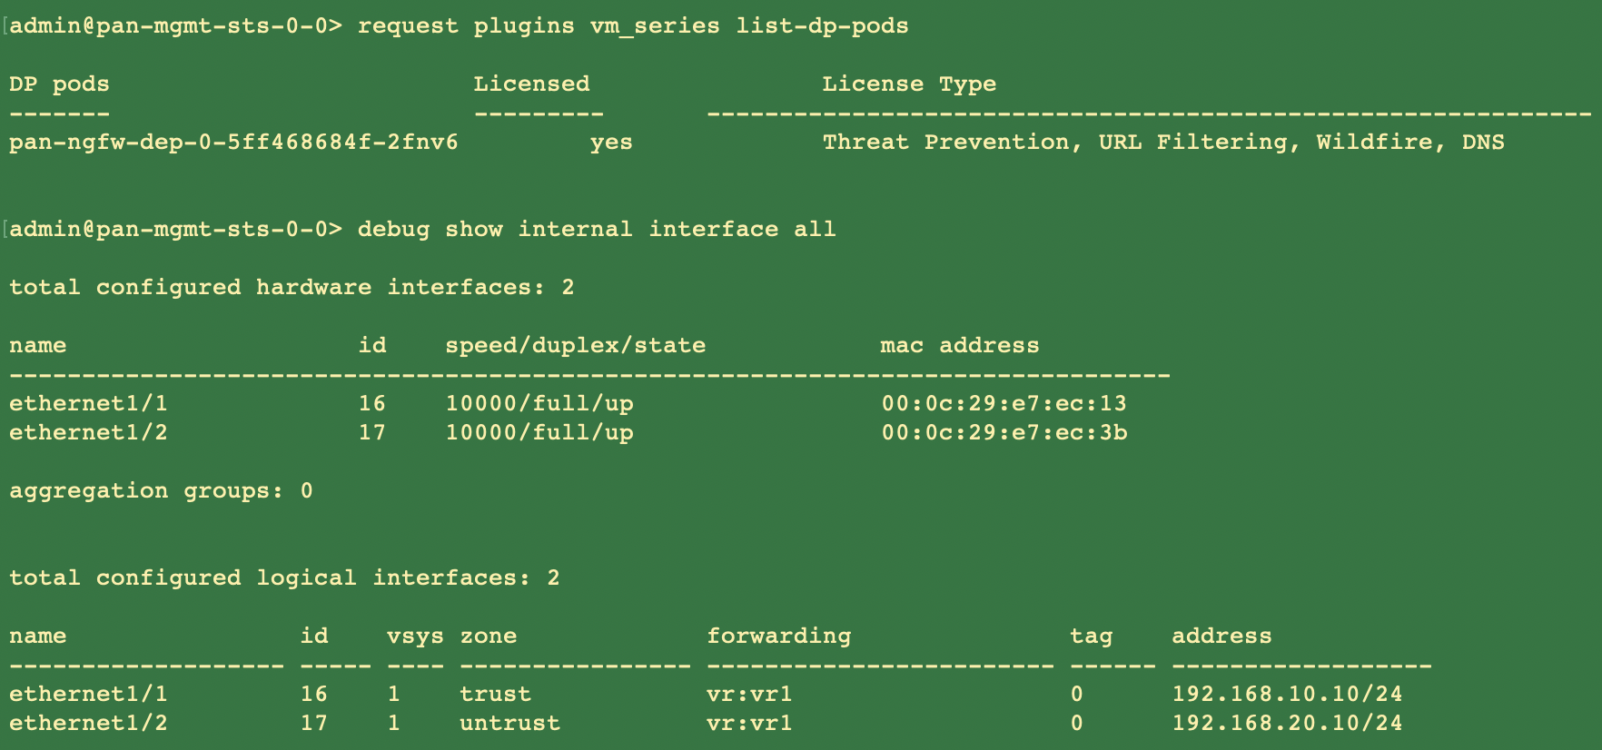Screen dimensions: 1602x750
Task: Click the "vsys" column header
Action: coord(415,637)
